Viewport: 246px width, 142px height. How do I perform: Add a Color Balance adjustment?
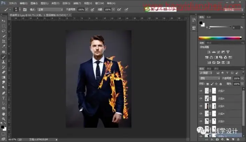pyautogui.click(x=211, y=57)
